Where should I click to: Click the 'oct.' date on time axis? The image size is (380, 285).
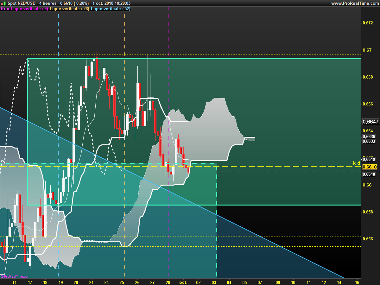[183, 282]
